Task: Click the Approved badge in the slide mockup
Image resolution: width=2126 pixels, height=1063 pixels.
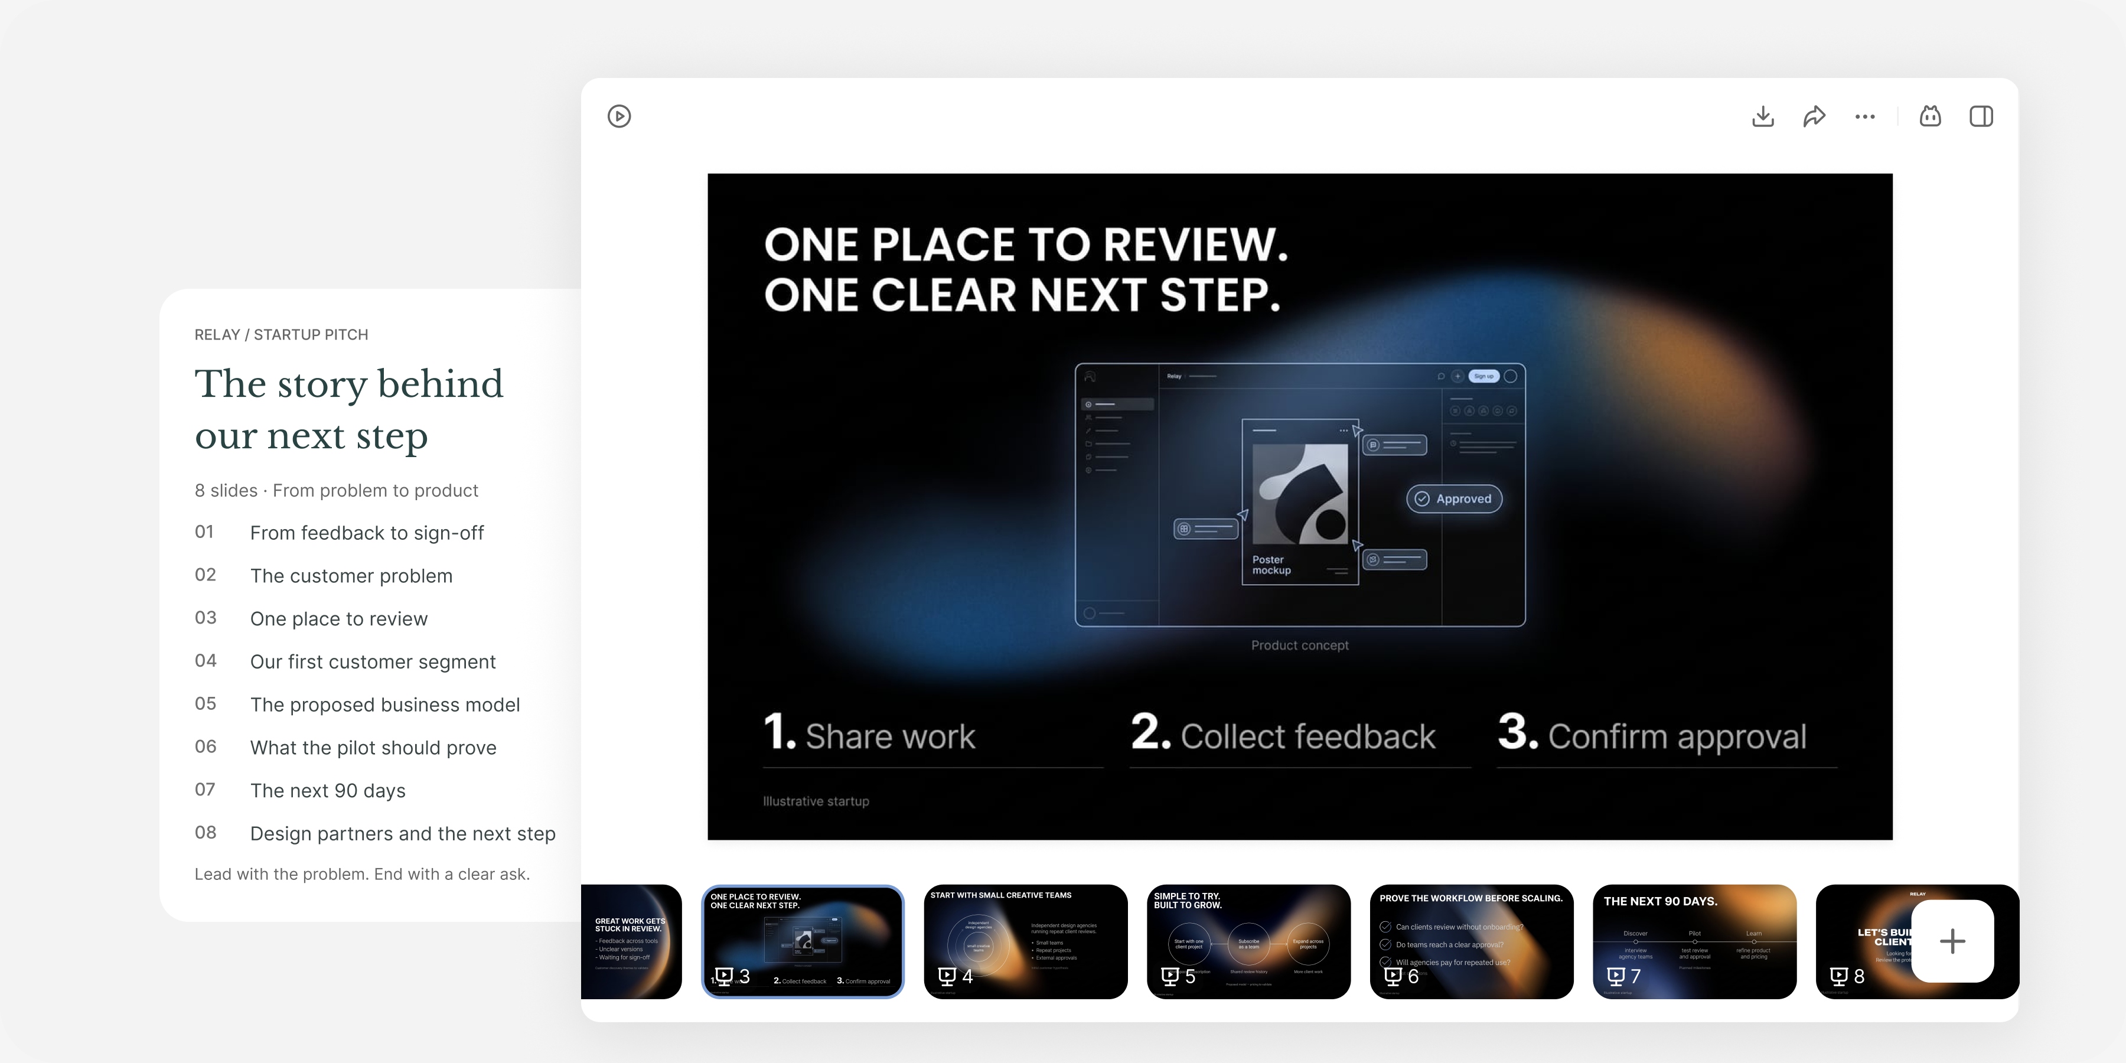Action: pyautogui.click(x=1454, y=498)
